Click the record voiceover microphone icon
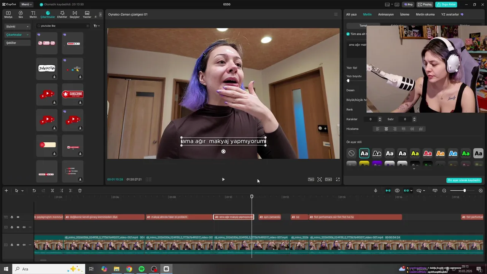 click(x=376, y=190)
